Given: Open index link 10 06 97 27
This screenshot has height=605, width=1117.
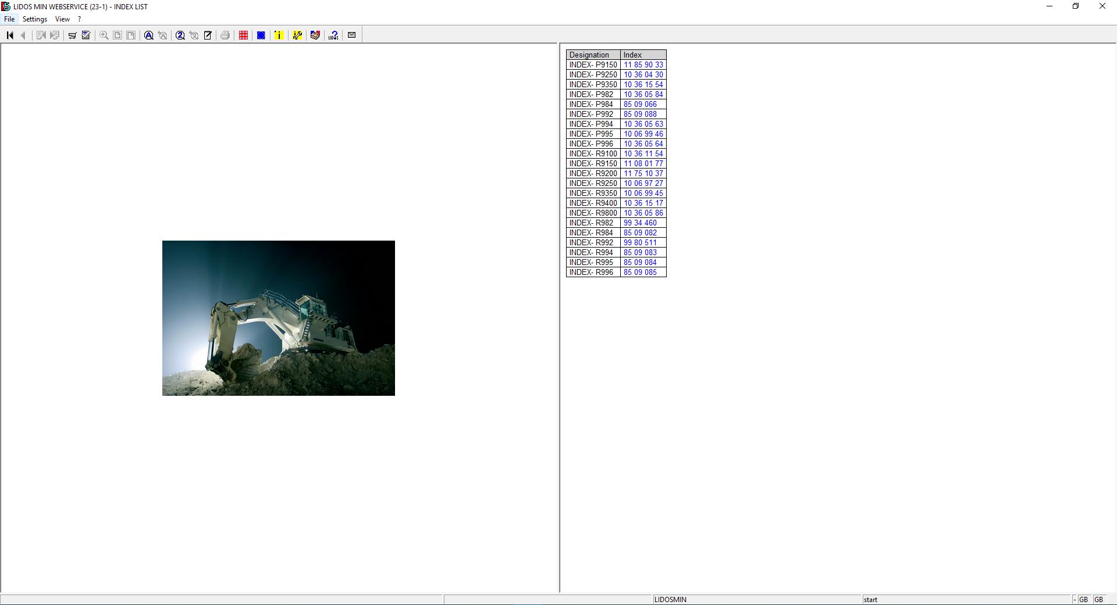Looking at the screenshot, I should 643,184.
